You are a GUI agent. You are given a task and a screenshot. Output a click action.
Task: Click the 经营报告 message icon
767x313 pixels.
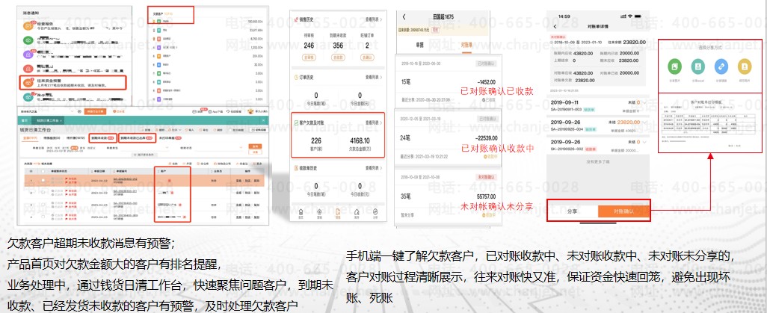27,25
